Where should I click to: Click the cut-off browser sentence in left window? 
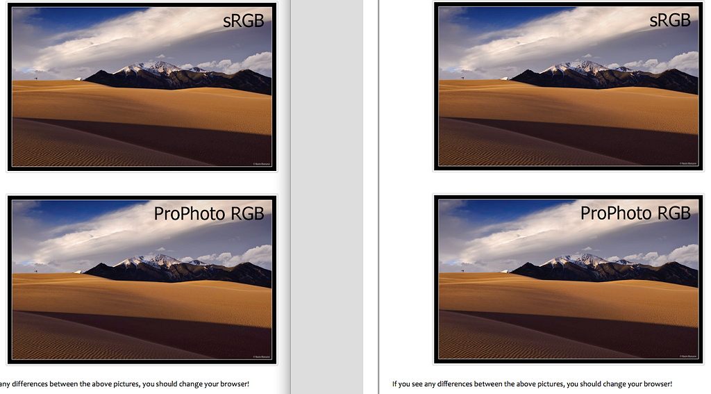click(x=125, y=384)
